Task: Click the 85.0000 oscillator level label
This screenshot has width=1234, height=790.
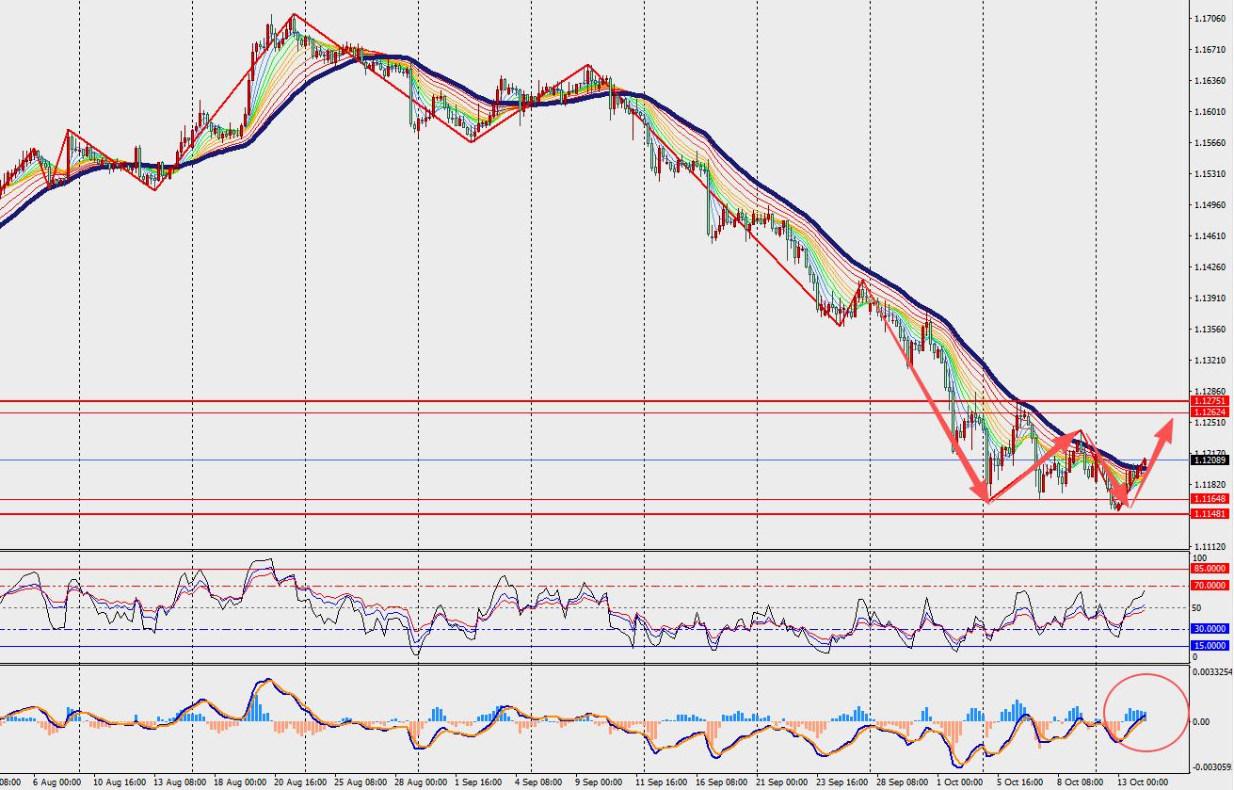Action: click(x=1210, y=569)
